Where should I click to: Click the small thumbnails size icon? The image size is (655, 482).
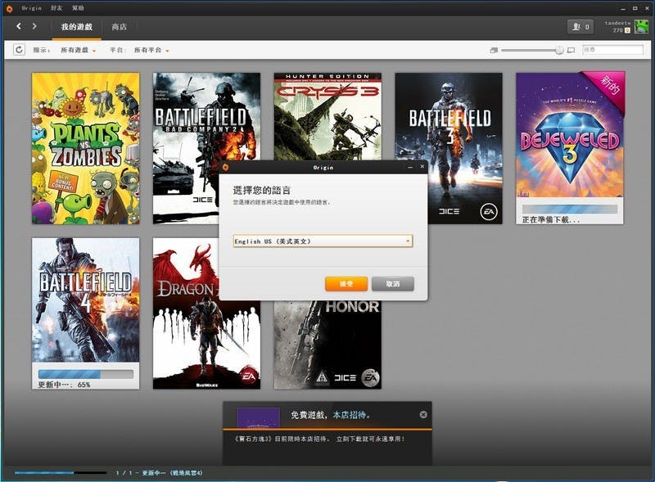[494, 51]
